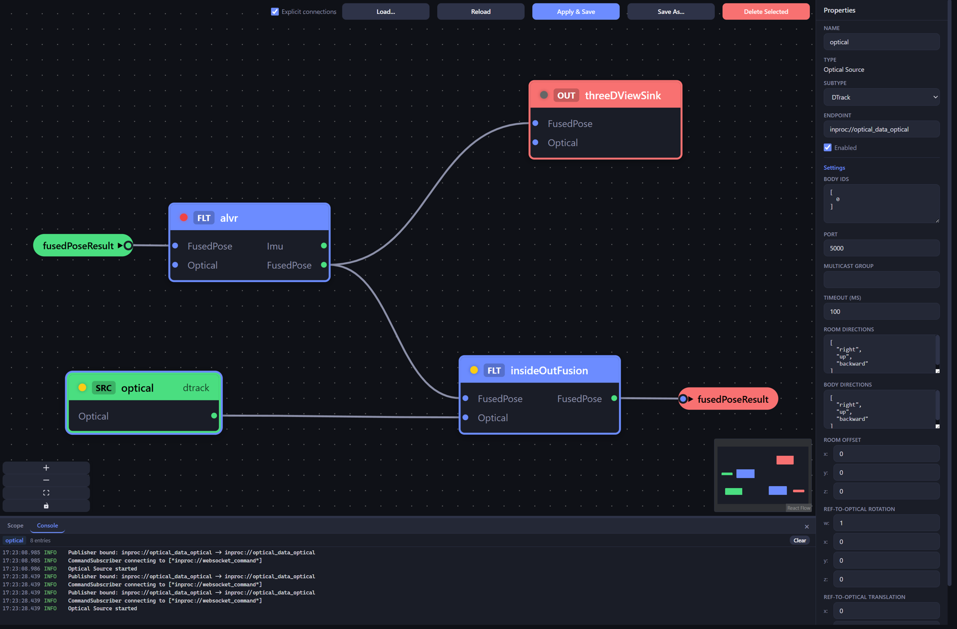Select the insideOutFusion node header
Image resolution: width=957 pixels, height=629 pixels.
click(539, 370)
